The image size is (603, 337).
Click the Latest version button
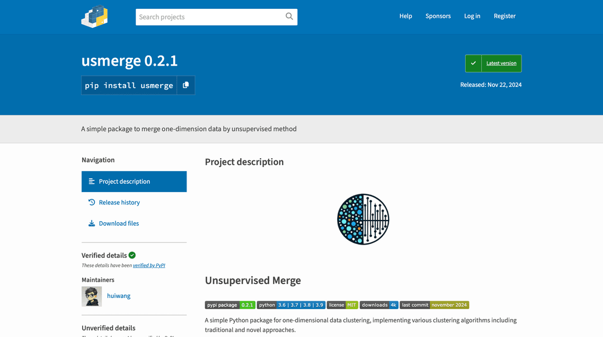(494, 64)
